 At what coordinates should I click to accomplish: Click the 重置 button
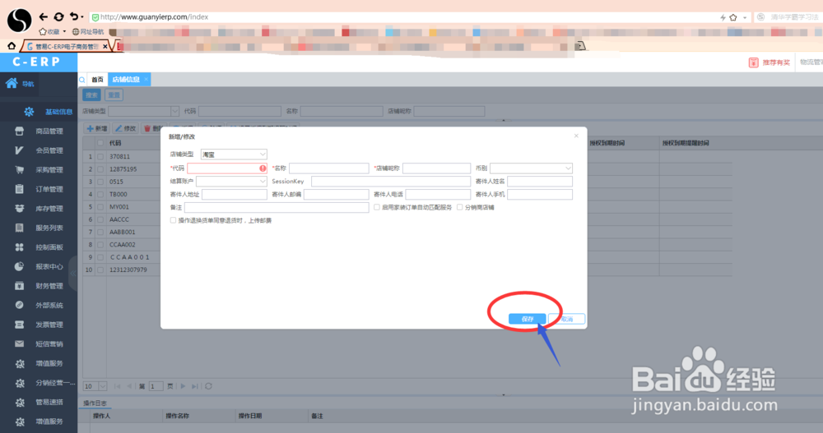click(114, 94)
